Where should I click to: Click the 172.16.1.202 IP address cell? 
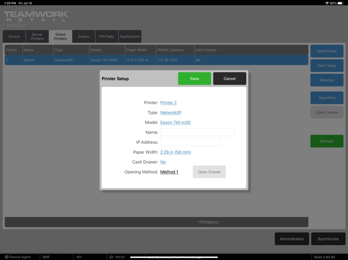point(175,60)
